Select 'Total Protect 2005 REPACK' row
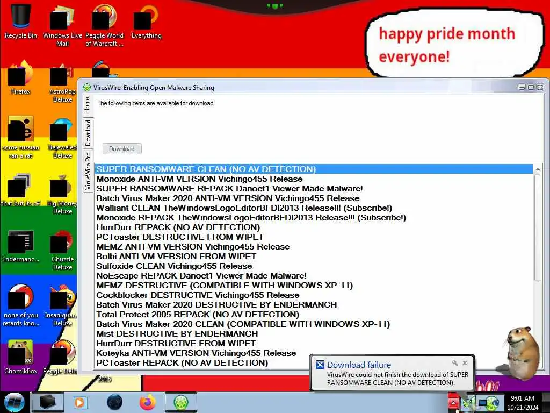Viewport: 550px width, 413px height. [x=314, y=314]
